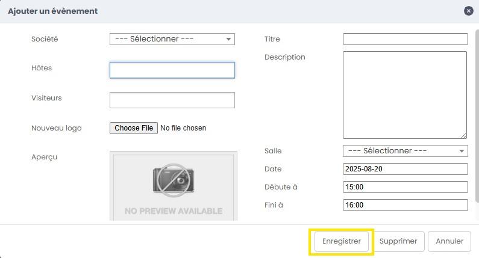Click the Fini à time field
The width and height of the screenshot is (479, 258).
[x=405, y=205]
